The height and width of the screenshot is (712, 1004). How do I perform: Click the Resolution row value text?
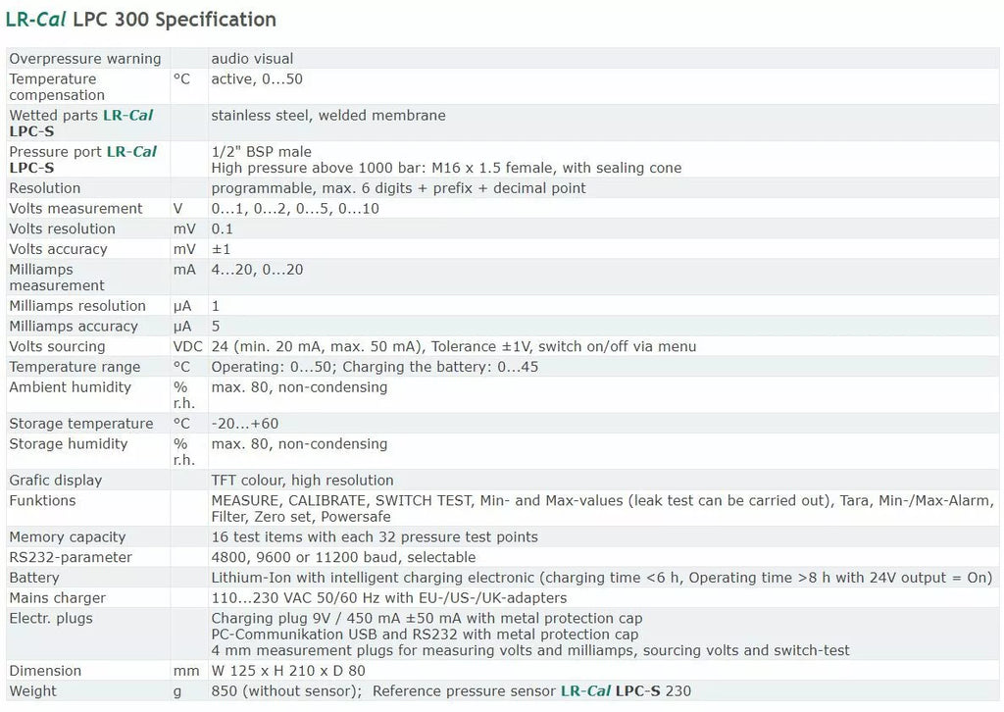tap(398, 187)
